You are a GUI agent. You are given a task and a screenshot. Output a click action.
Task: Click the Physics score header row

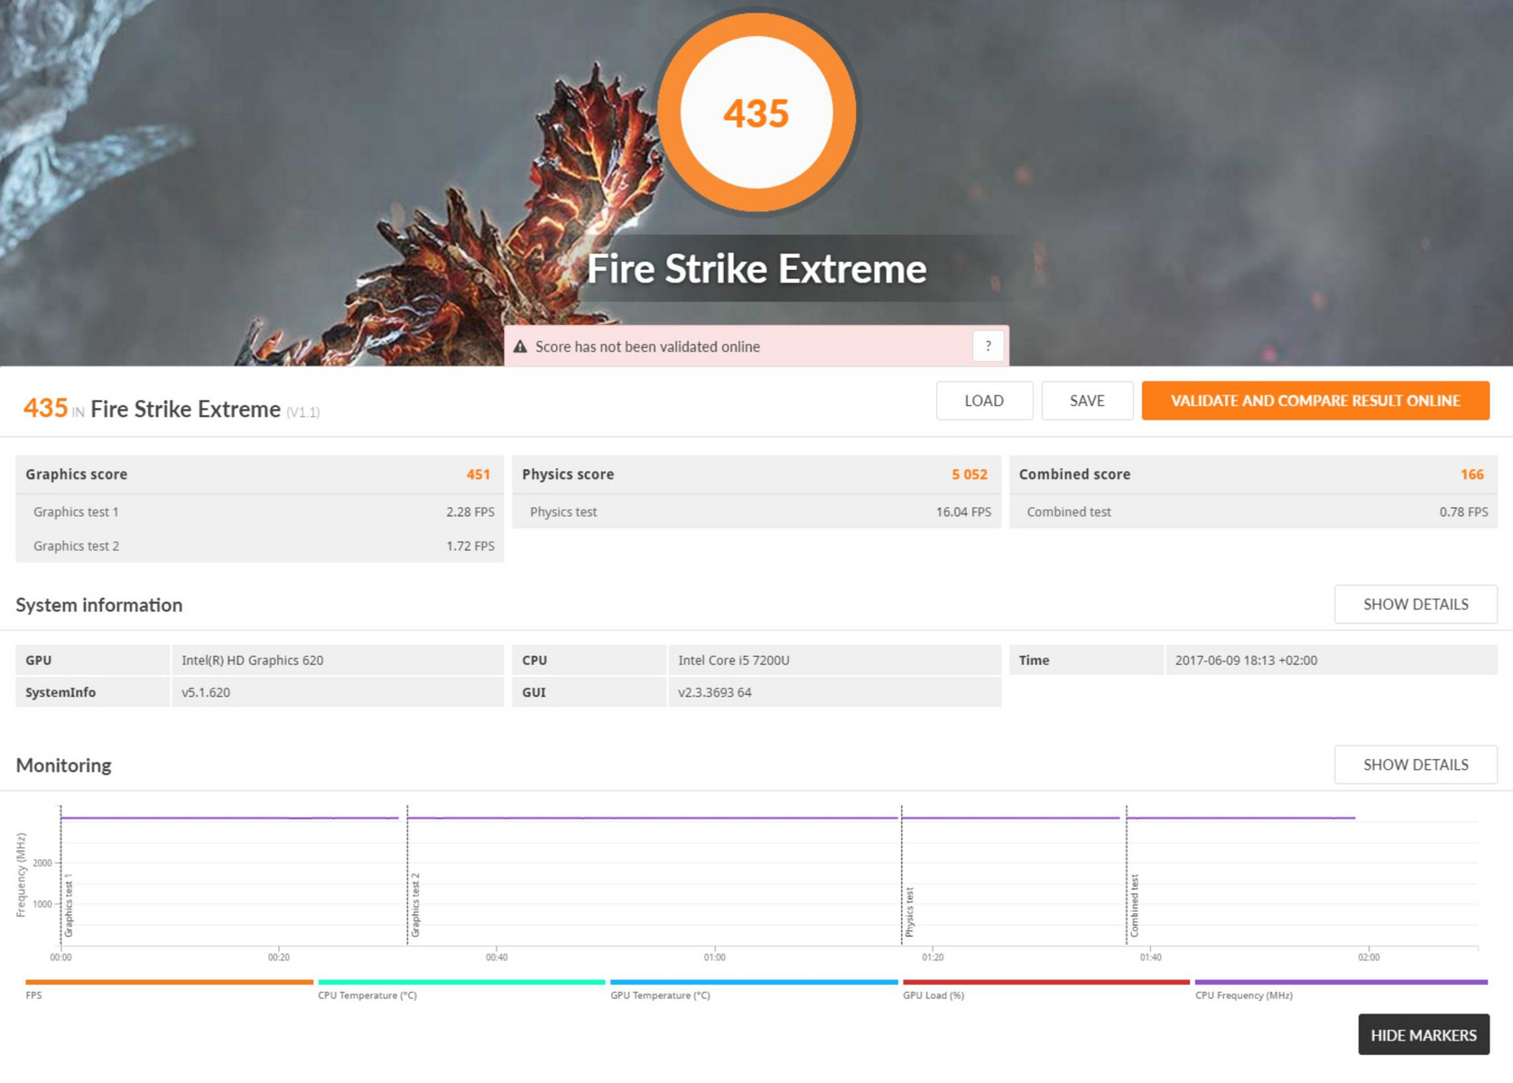pyautogui.click(x=756, y=475)
